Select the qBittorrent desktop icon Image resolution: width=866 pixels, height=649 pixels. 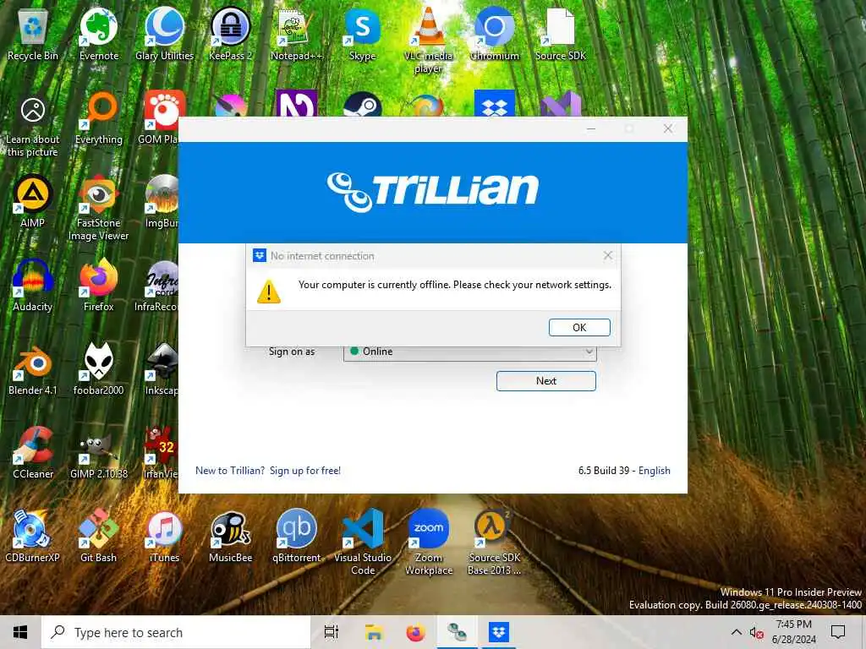[297, 537]
